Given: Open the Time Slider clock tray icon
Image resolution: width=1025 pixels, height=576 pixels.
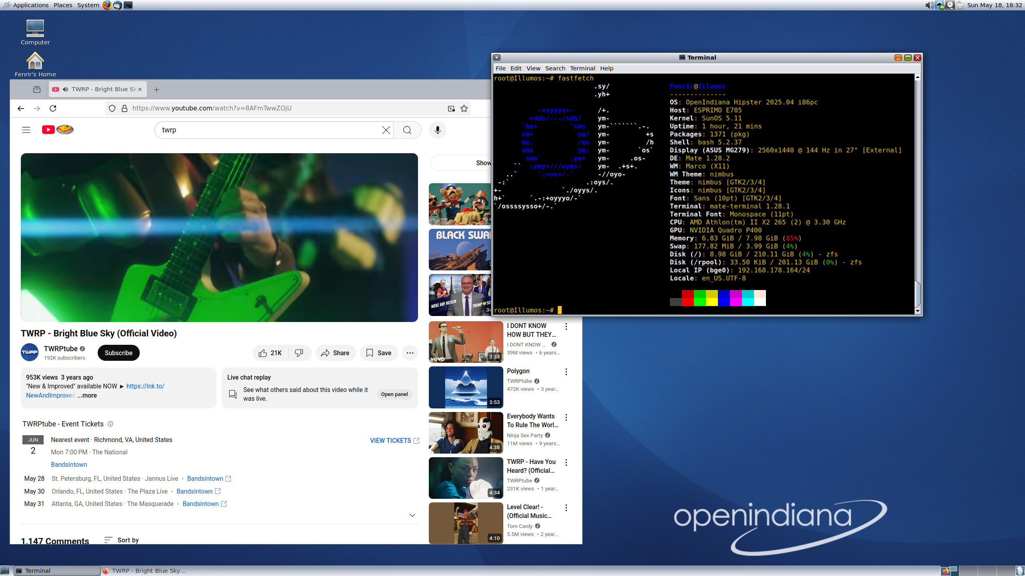Looking at the screenshot, I should [x=950, y=5].
